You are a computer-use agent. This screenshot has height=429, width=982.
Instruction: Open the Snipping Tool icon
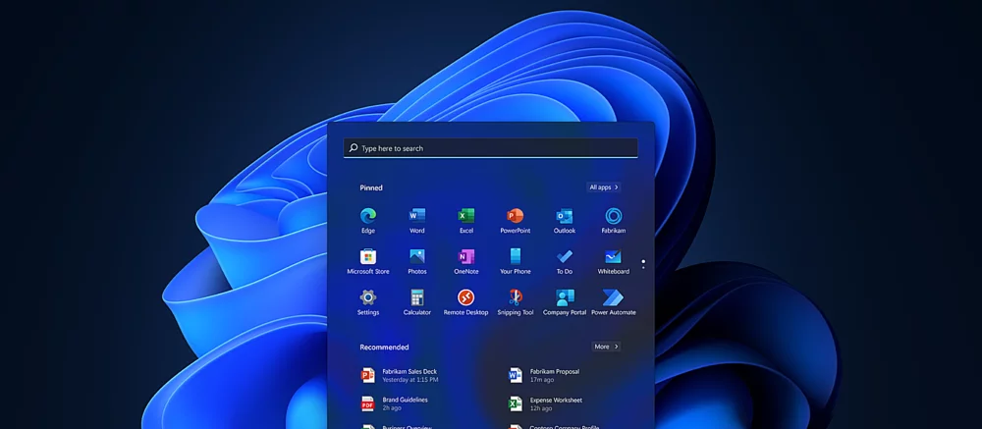pos(516,297)
